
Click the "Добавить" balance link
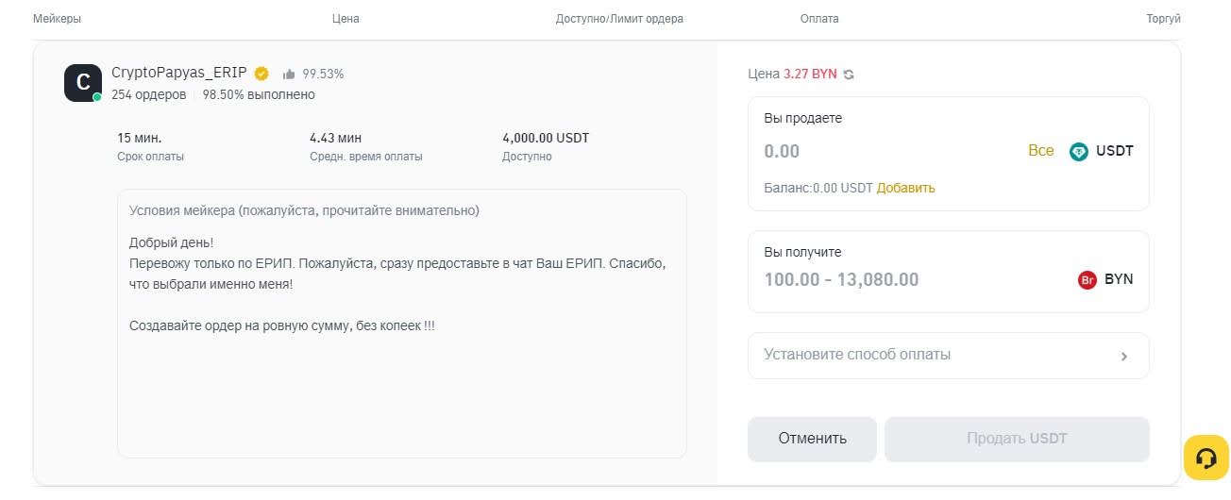(x=905, y=188)
